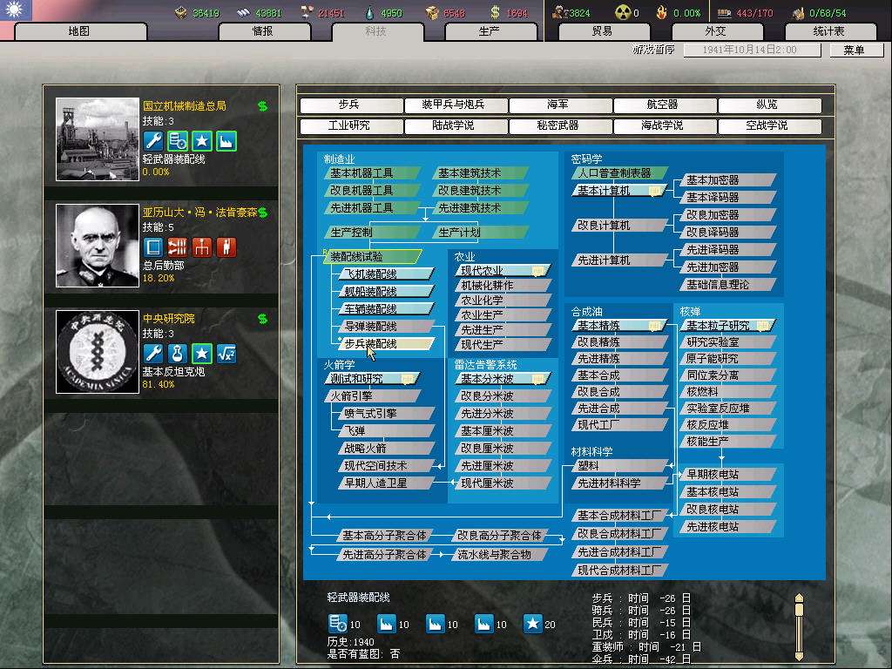The height and width of the screenshot is (669, 892).
Task: Click the blue book skill icon of 亚历山大·冯·法肯豪森
Action: click(153, 247)
